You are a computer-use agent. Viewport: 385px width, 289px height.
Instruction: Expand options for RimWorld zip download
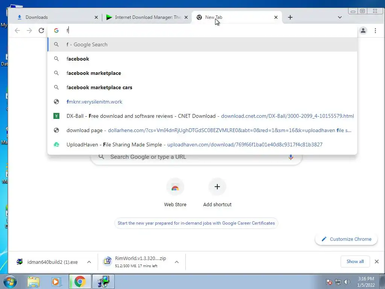177,262
